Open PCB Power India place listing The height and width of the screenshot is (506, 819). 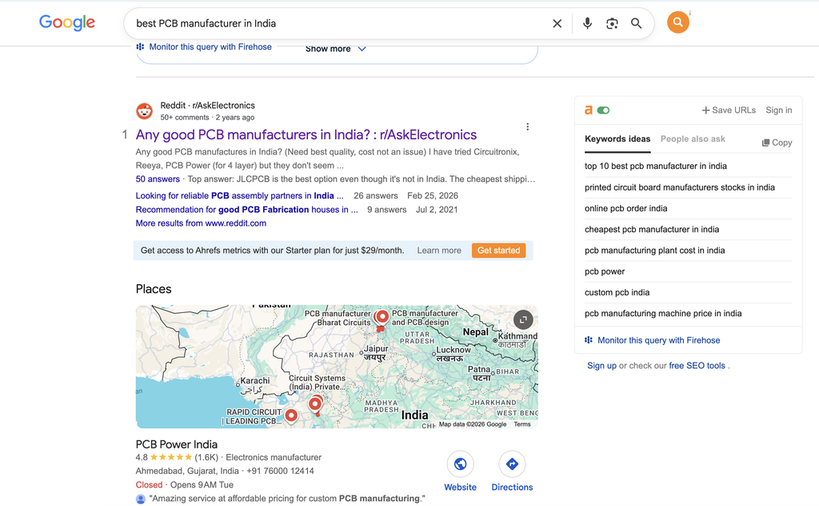[x=177, y=444]
